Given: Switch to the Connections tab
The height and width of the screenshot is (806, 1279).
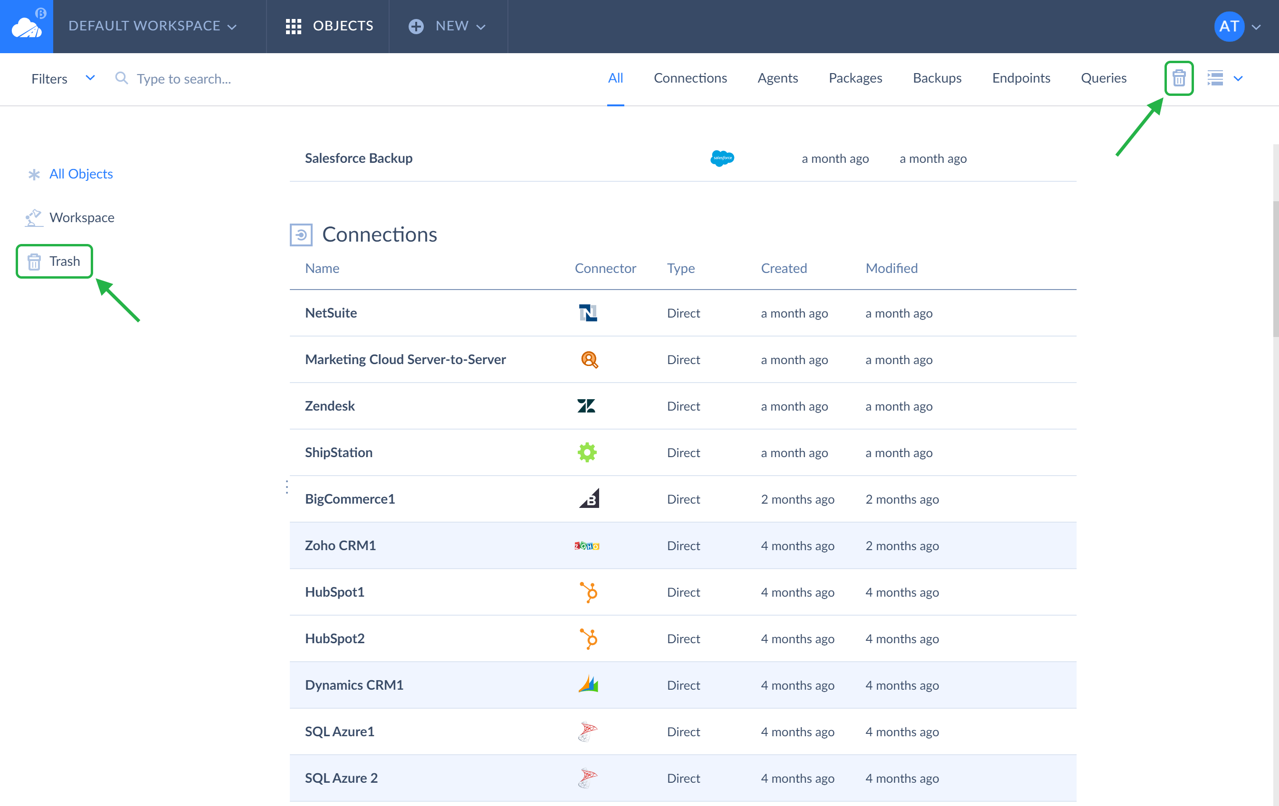Looking at the screenshot, I should pyautogui.click(x=690, y=78).
